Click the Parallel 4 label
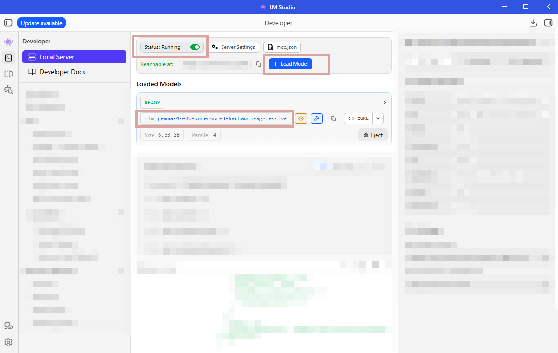This screenshot has width=558, height=353. tap(204, 135)
